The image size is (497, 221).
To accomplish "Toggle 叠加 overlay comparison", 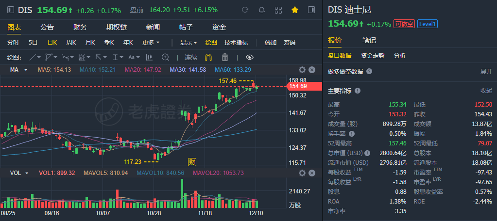I will tap(271, 42).
